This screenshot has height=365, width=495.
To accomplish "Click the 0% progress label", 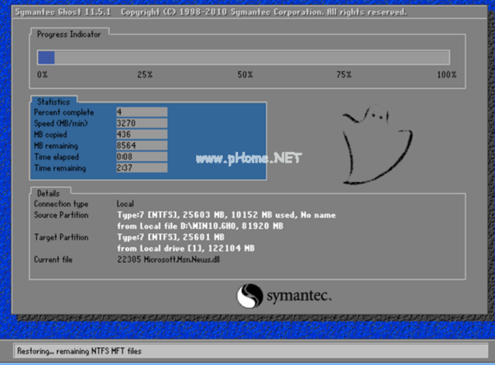I will [42, 75].
